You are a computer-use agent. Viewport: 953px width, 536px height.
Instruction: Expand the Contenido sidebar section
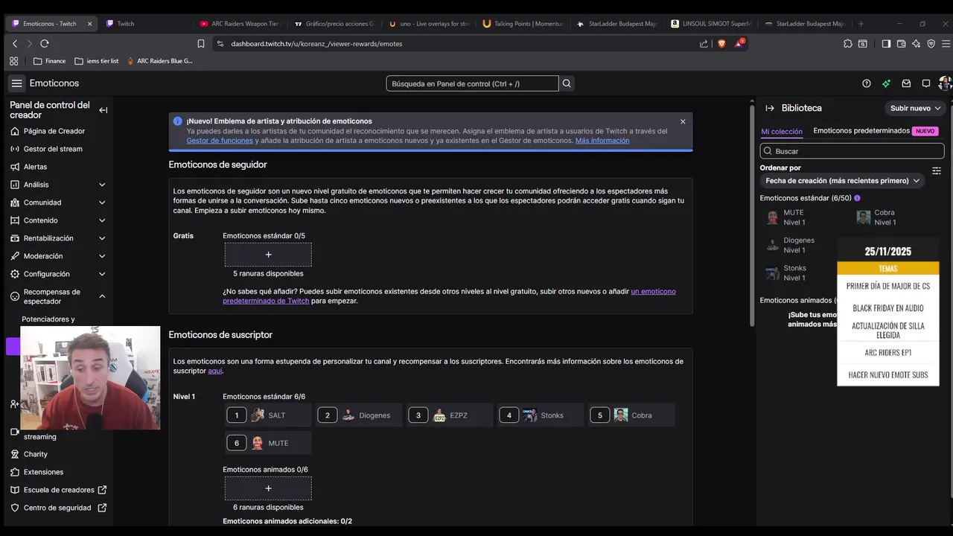[x=102, y=220]
